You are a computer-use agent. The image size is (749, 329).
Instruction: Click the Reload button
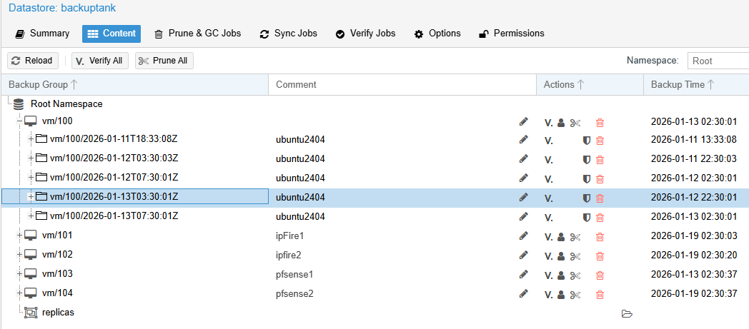[33, 61]
